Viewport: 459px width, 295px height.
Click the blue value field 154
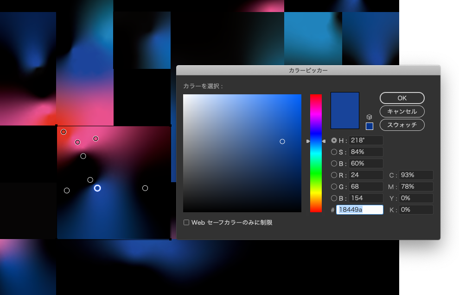click(x=366, y=198)
